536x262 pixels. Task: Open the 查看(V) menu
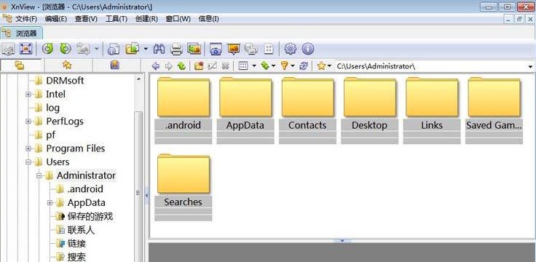pyautogui.click(x=86, y=19)
